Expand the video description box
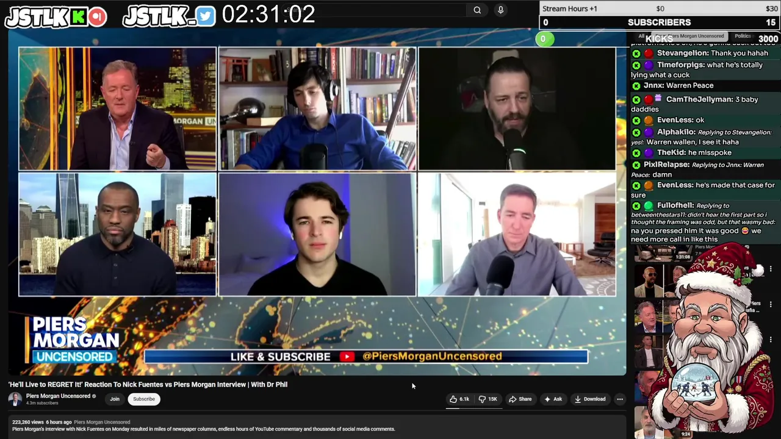781x439 pixels. 317,426
